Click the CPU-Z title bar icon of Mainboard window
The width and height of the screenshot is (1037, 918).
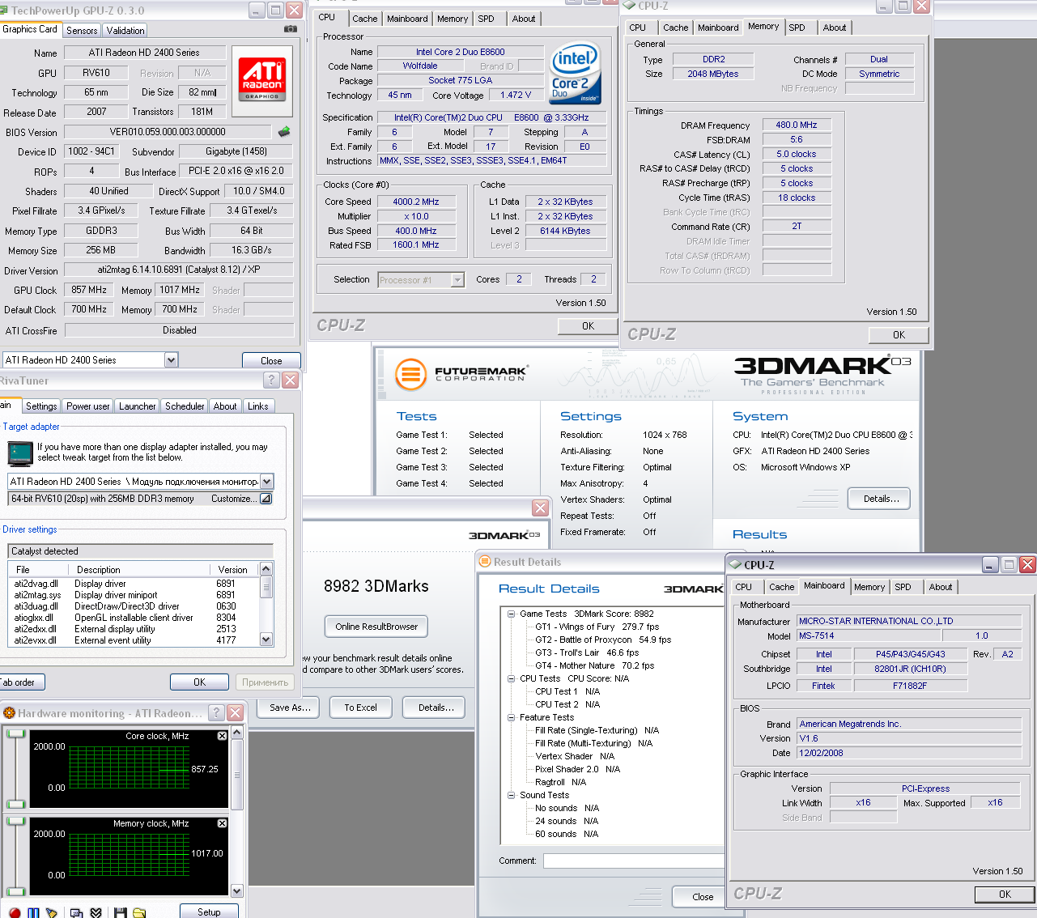pos(735,564)
